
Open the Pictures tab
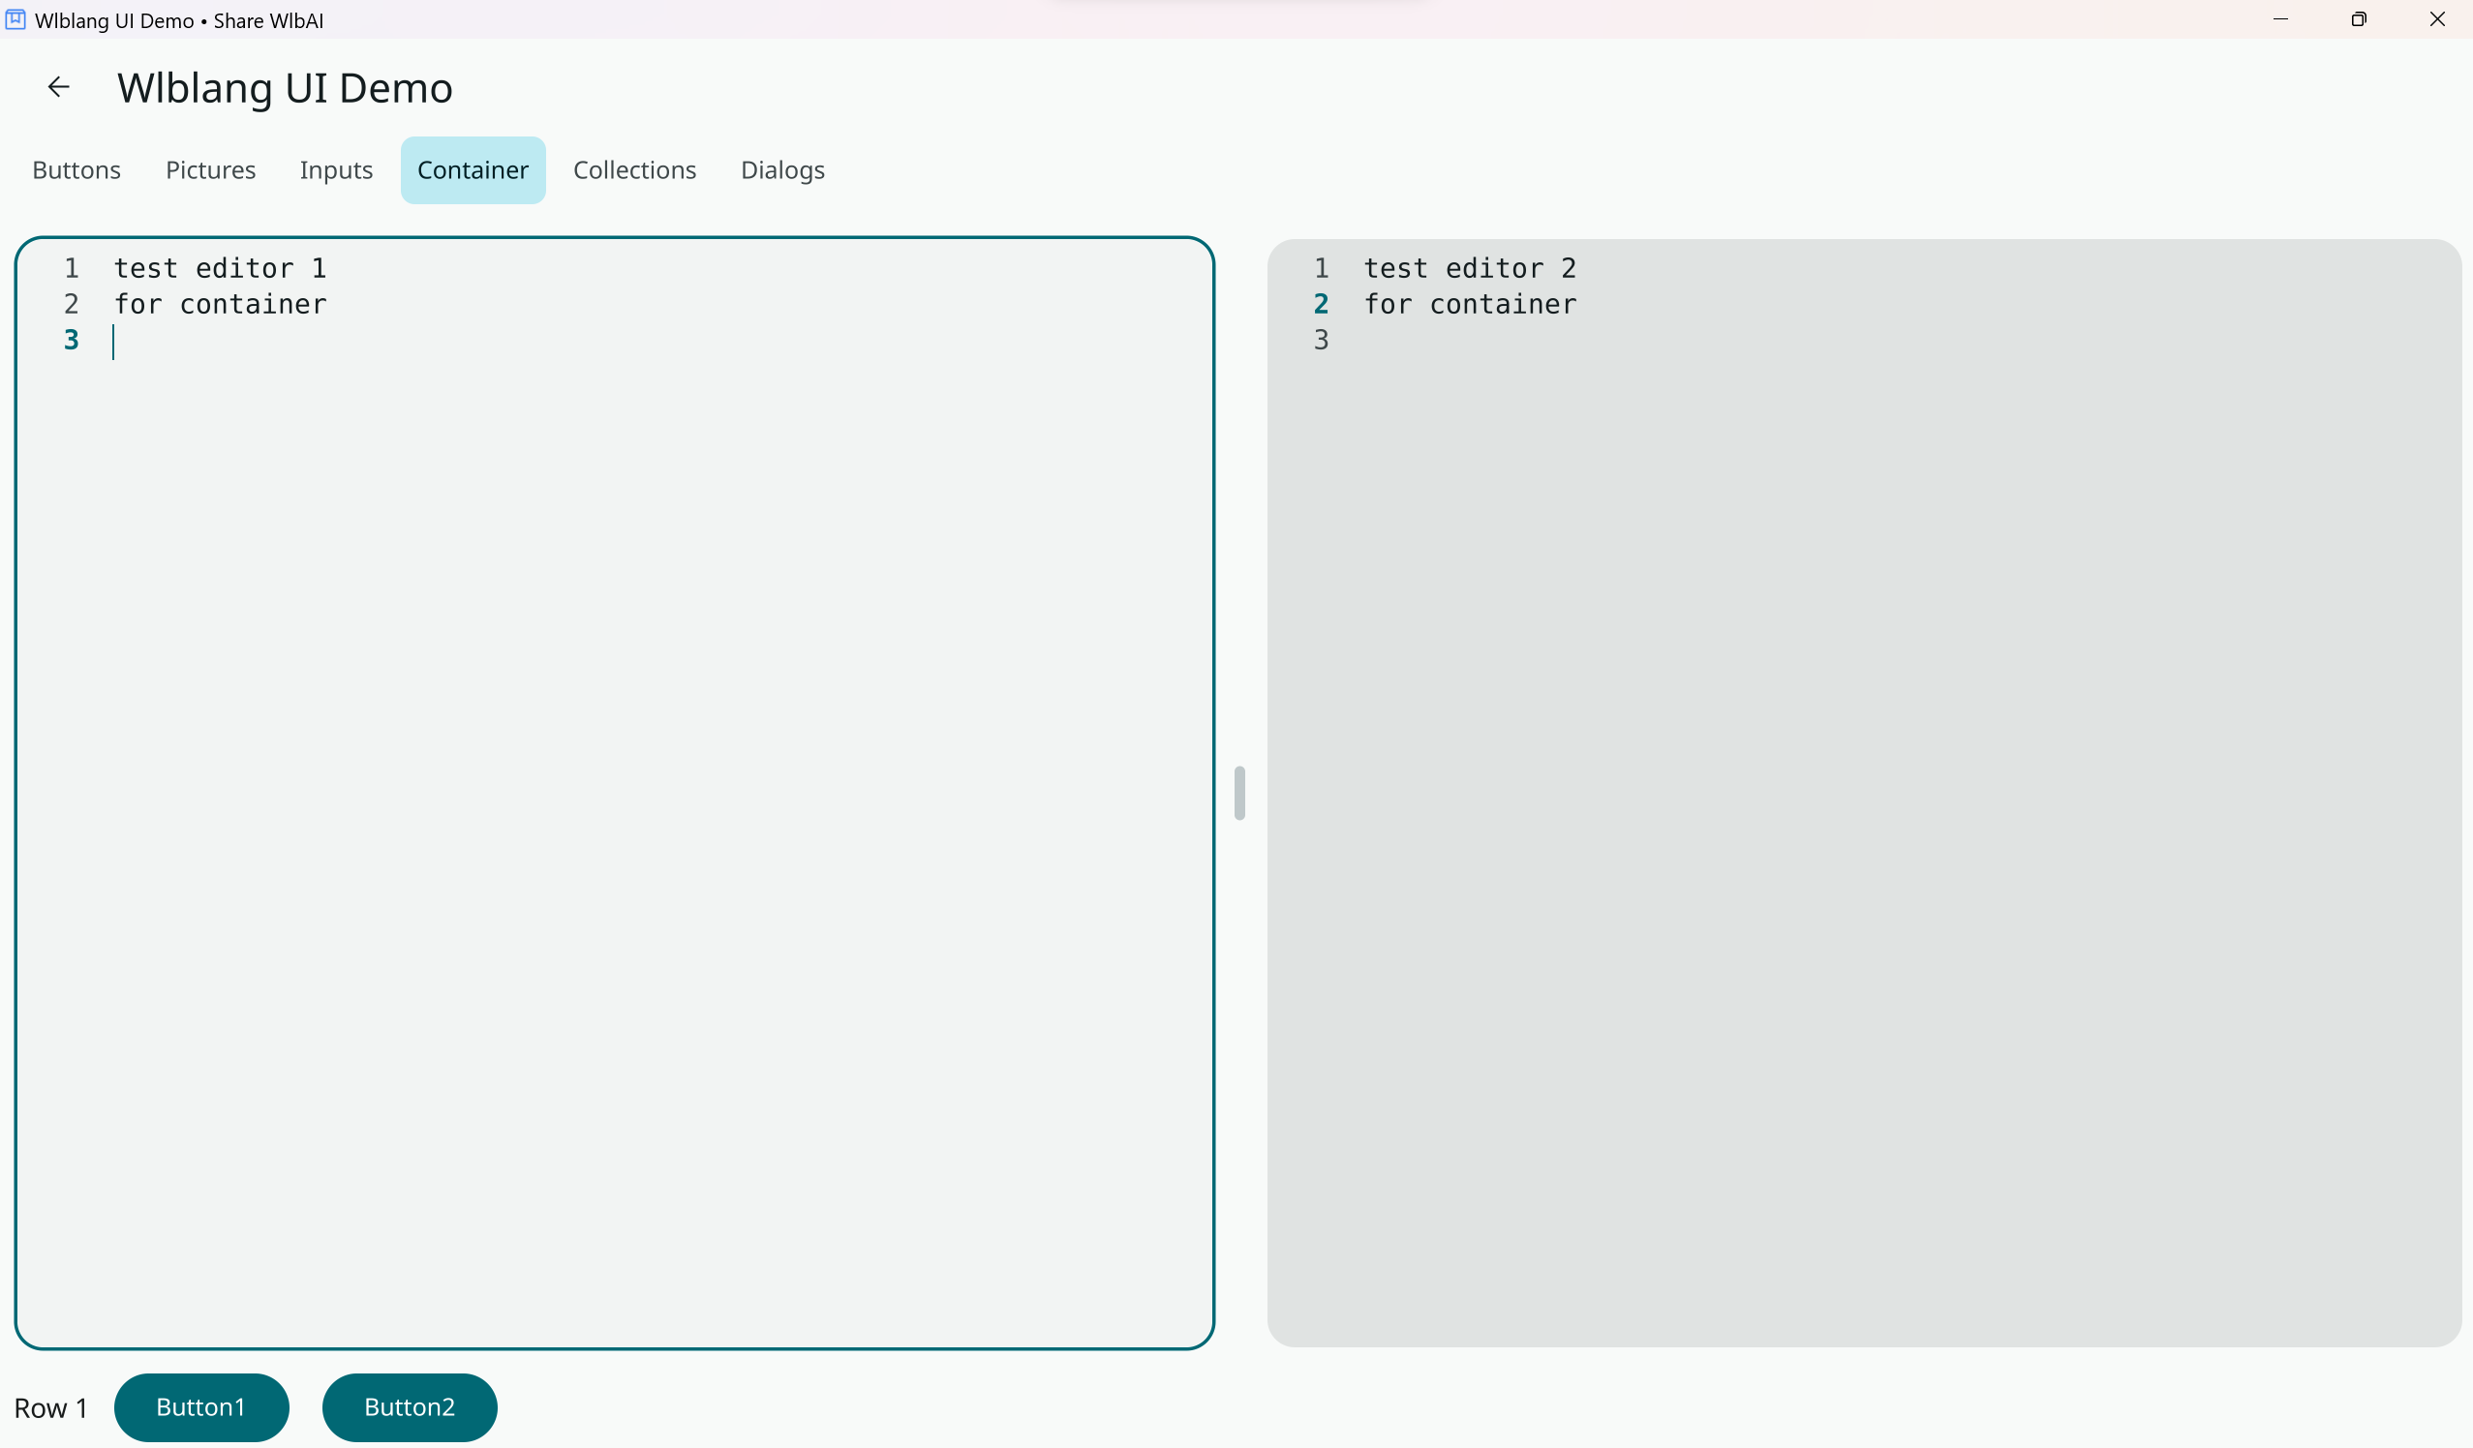click(210, 169)
